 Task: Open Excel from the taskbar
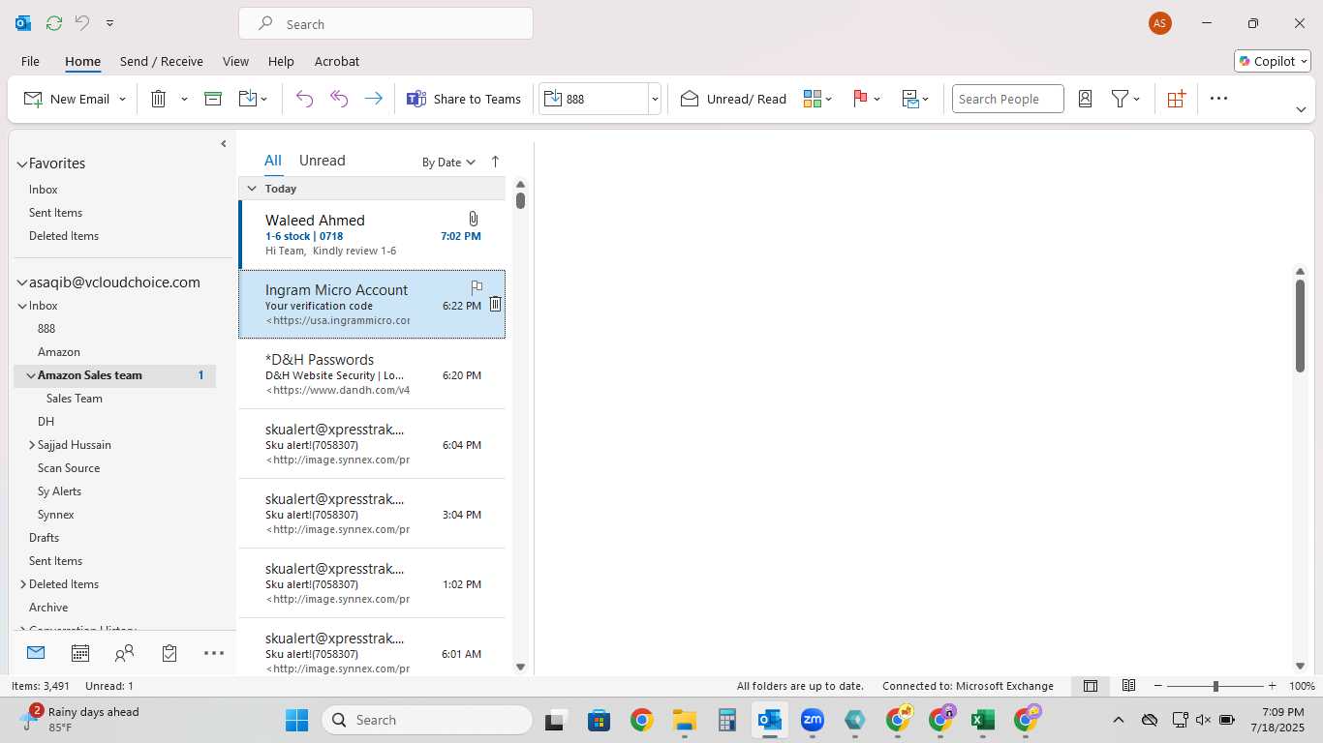click(x=983, y=720)
